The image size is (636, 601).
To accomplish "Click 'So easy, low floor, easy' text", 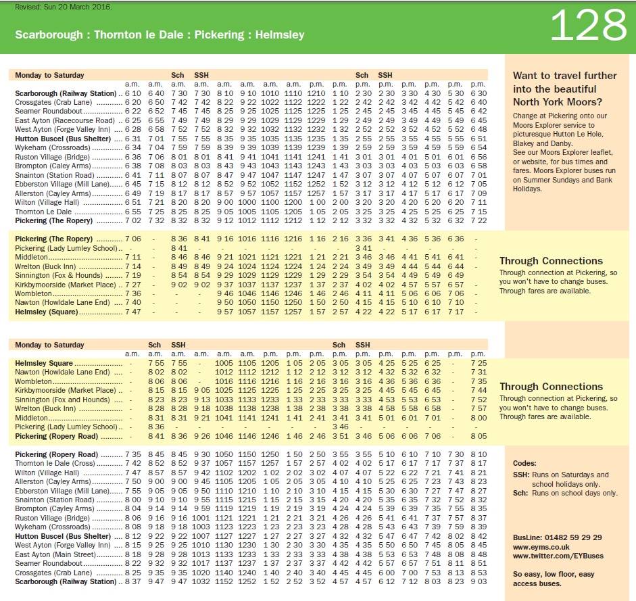I will click(x=554, y=574).
